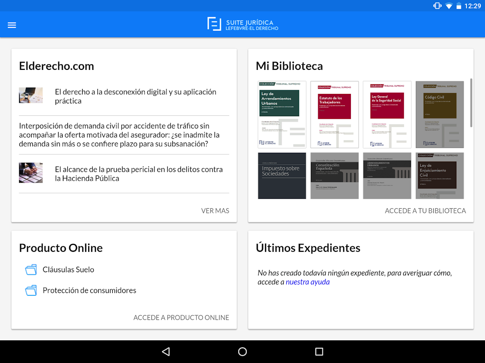485x363 pixels.
Task: Open Ley de Arrendamientos Urbanos book cover
Action: click(282, 114)
